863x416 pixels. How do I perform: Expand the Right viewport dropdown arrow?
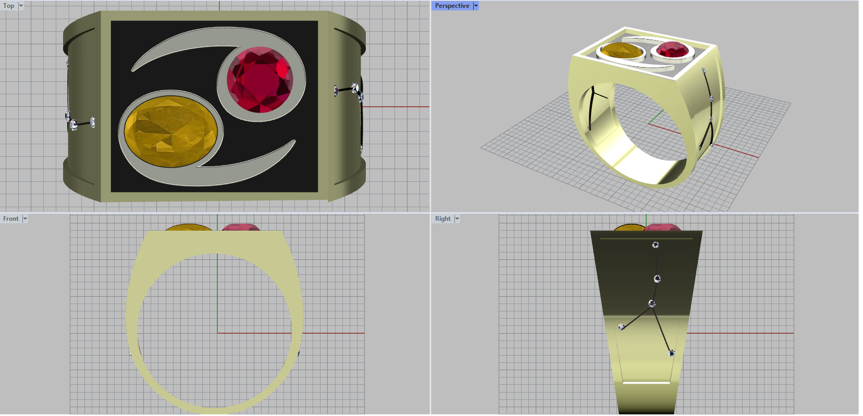tap(457, 219)
